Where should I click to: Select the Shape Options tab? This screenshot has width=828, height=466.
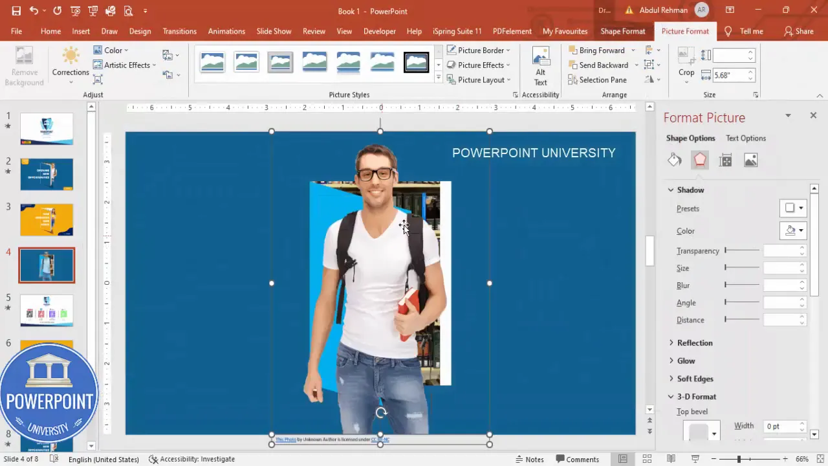[690, 138]
